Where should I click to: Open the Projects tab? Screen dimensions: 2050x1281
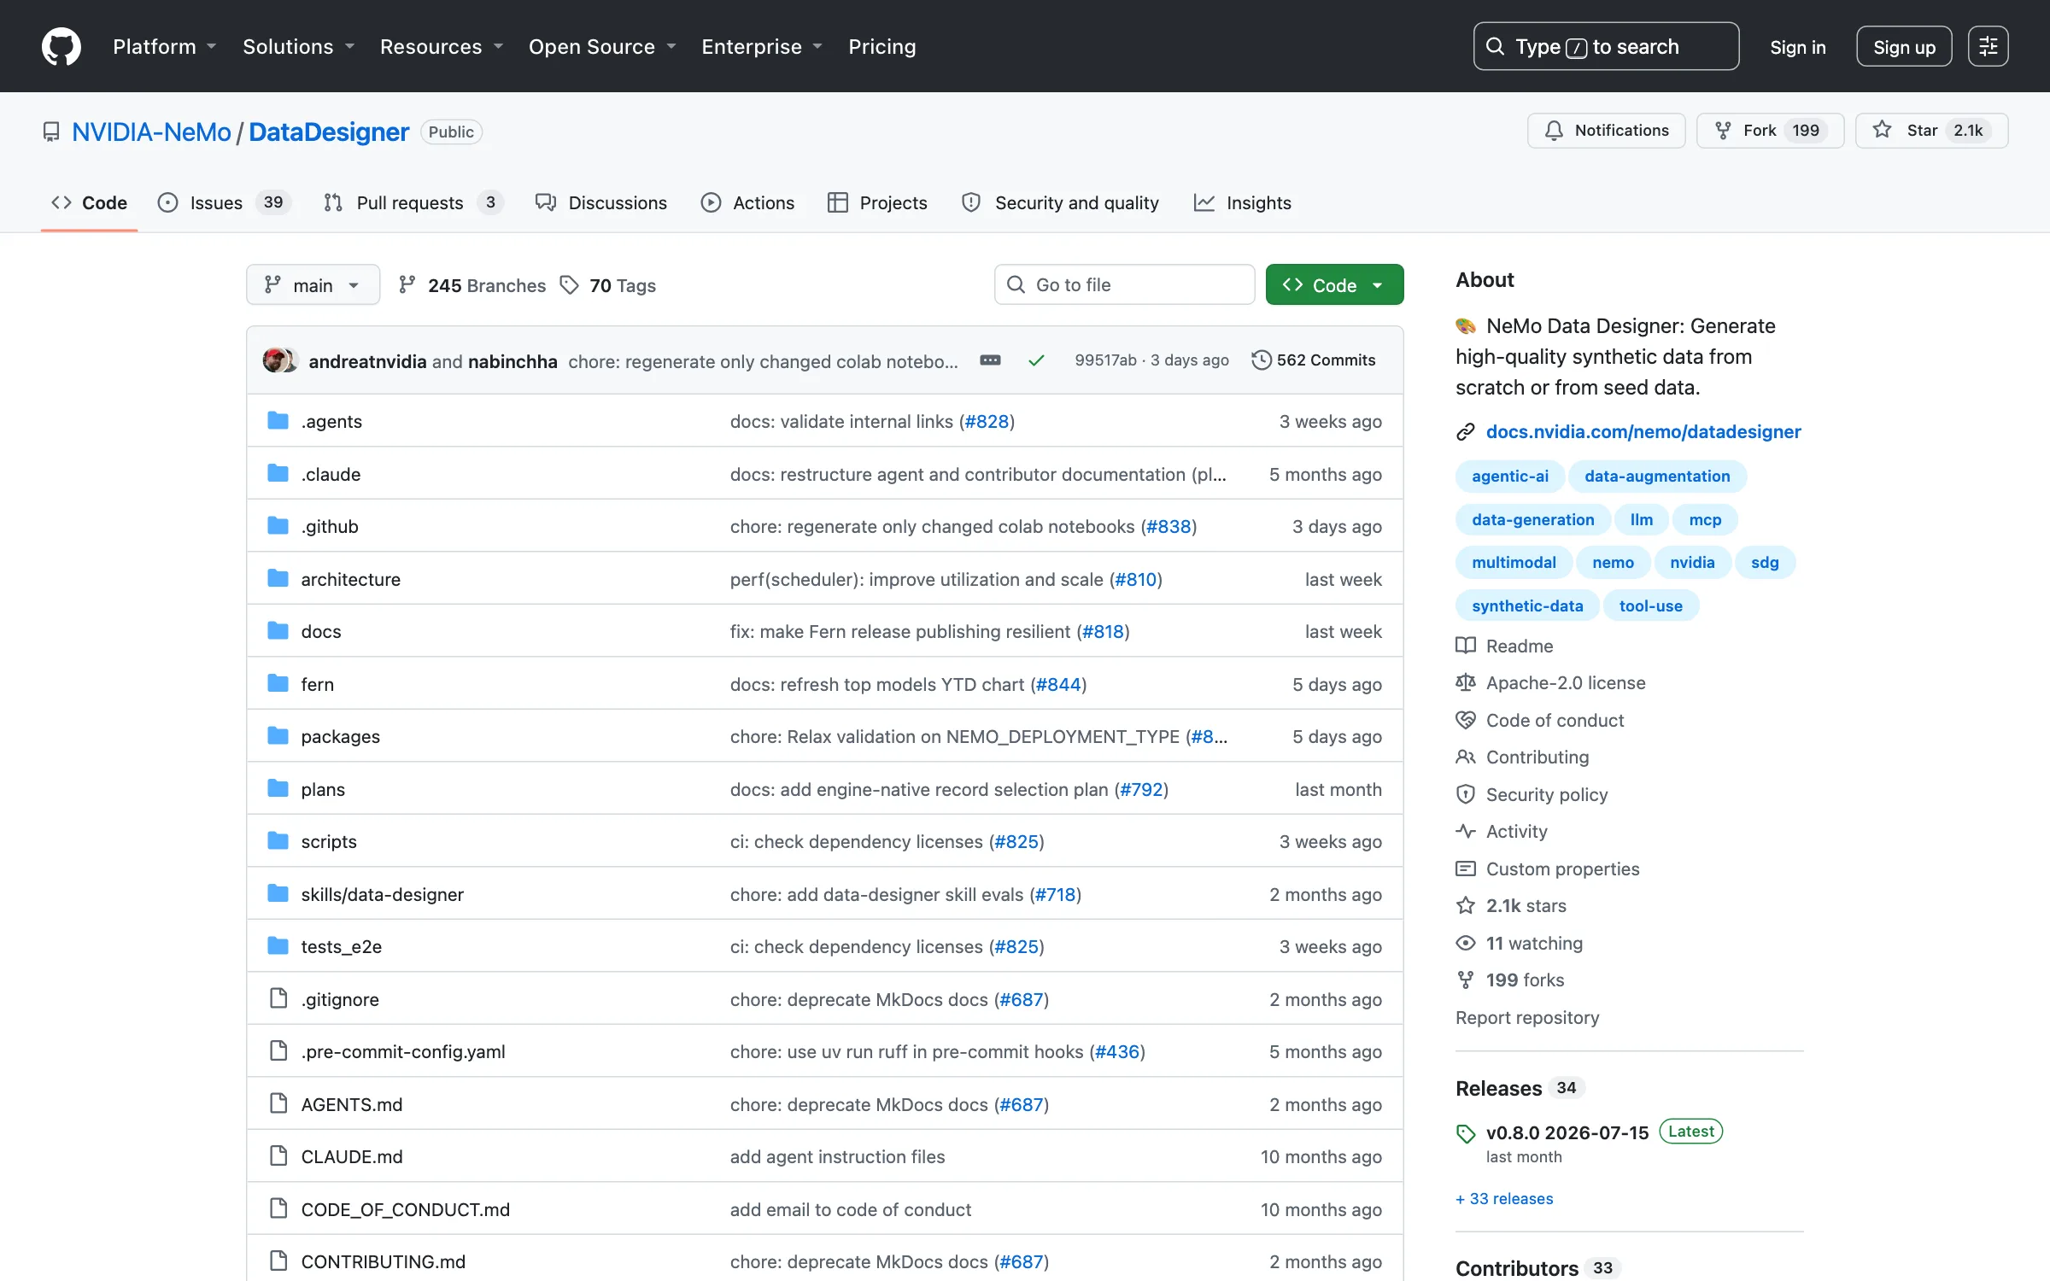pos(877,202)
